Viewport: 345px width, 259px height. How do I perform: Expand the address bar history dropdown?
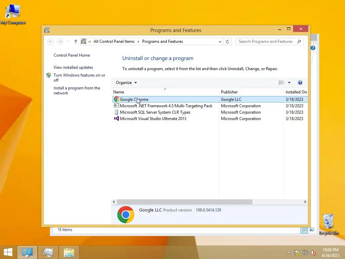pyautogui.click(x=220, y=41)
